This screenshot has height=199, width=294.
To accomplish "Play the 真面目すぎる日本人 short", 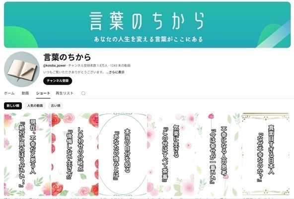I will click(266, 154).
